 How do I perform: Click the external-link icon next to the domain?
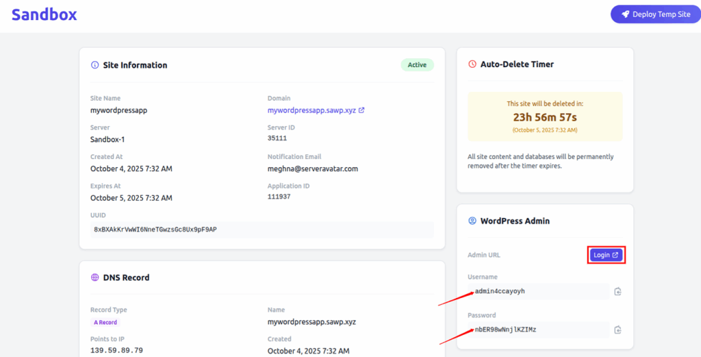coord(361,110)
